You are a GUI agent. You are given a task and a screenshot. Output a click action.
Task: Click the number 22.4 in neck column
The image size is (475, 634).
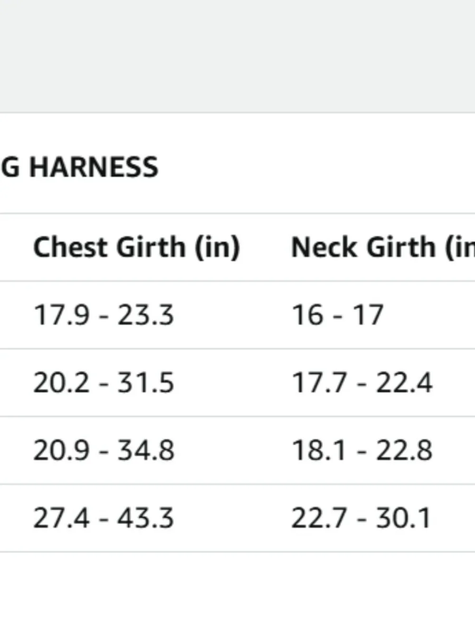point(404,382)
